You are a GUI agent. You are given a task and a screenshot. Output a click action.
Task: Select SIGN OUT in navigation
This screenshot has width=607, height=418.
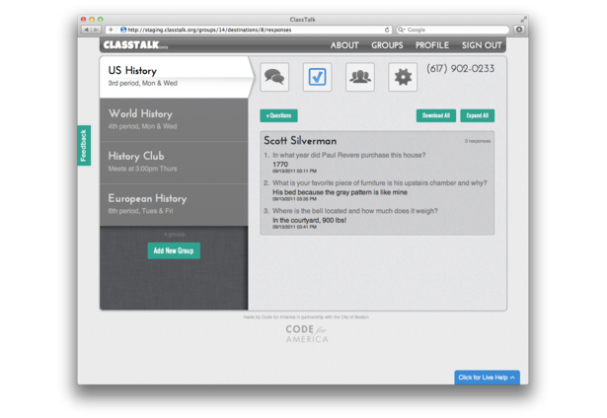pyautogui.click(x=482, y=45)
